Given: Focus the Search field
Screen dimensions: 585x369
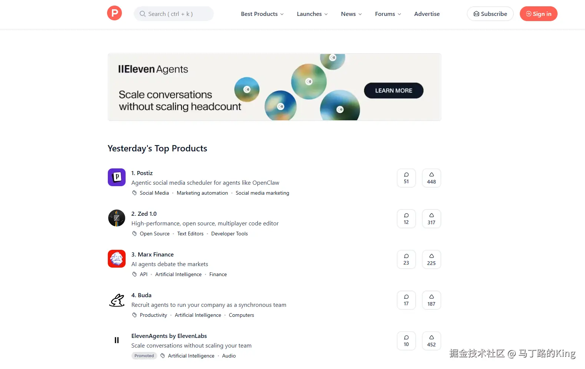Looking at the screenshot, I should pos(174,14).
